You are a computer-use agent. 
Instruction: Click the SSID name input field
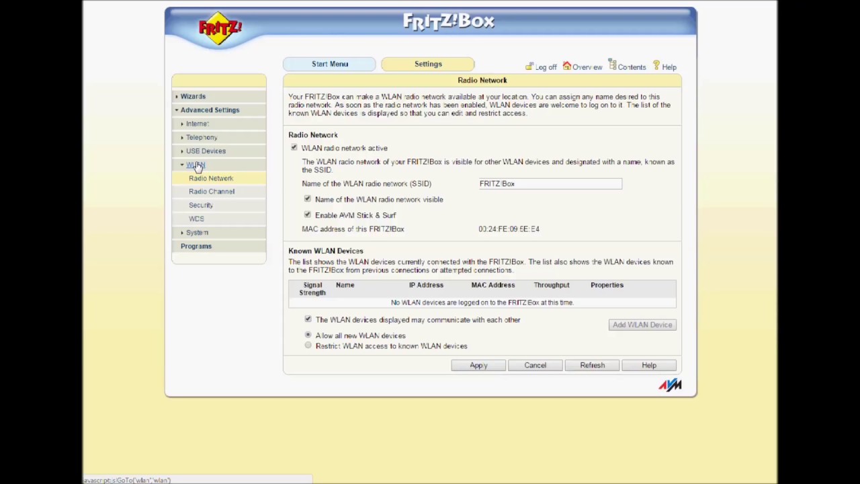tap(550, 184)
